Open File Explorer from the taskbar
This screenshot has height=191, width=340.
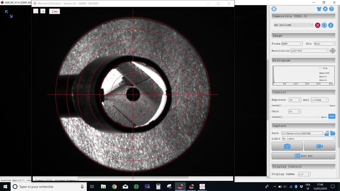[103, 187]
